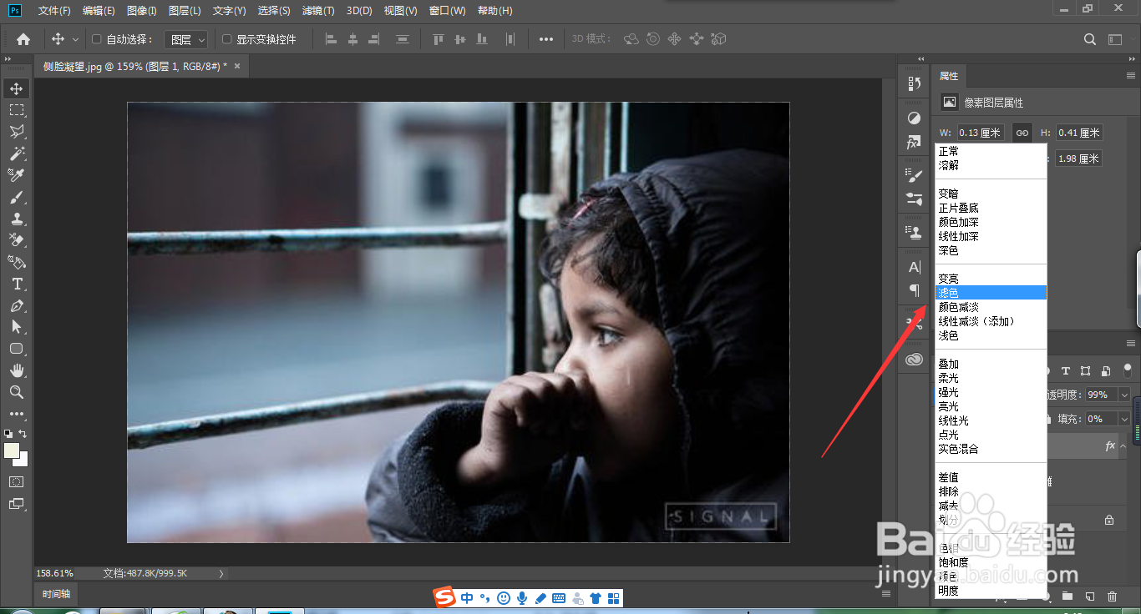Click the foreground color swatch
The width and height of the screenshot is (1141, 614).
coord(12,451)
